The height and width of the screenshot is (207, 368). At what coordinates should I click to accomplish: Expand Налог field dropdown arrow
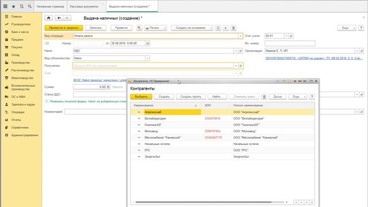pyautogui.click(x=236, y=51)
